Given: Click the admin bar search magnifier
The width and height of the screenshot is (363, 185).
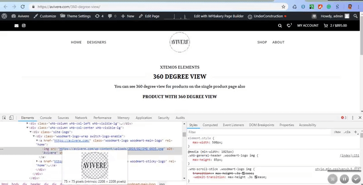Looking at the screenshot, I should point(355,16).
